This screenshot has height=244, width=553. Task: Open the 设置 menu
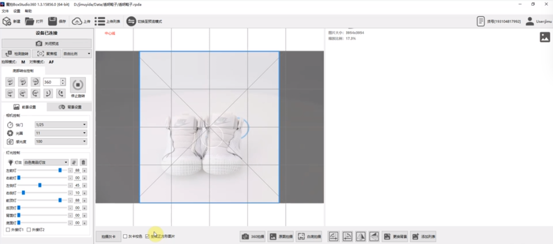point(17,11)
